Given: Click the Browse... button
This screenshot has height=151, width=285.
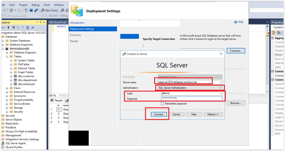Looking at the screenshot, I should [x=236, y=103].
